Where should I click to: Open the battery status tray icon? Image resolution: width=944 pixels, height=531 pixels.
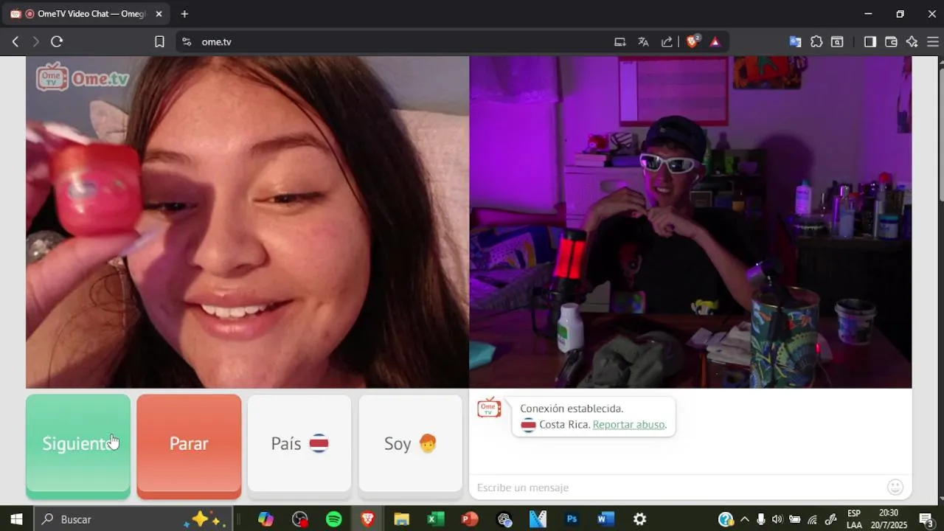pyautogui.click(x=795, y=519)
